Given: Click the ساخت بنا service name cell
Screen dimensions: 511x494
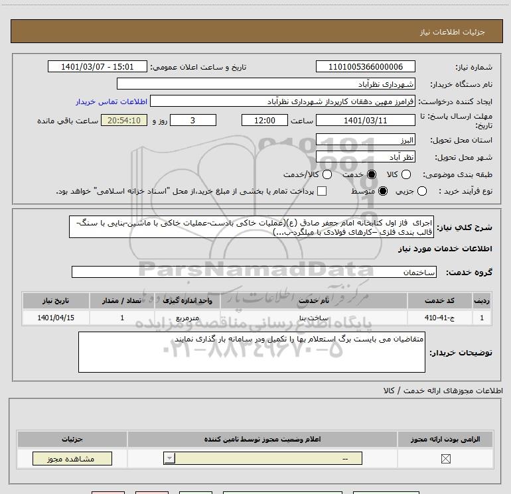Looking at the screenshot, I should tap(313, 318).
